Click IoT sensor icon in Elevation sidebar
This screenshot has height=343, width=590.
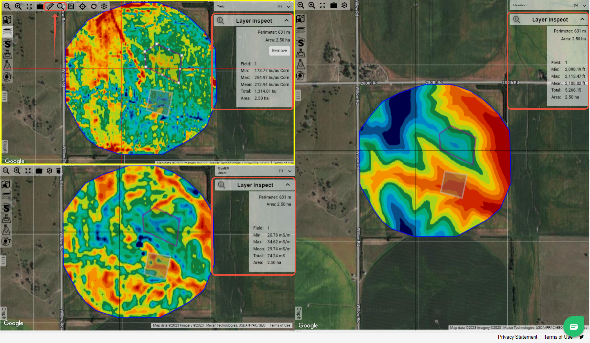(301, 76)
